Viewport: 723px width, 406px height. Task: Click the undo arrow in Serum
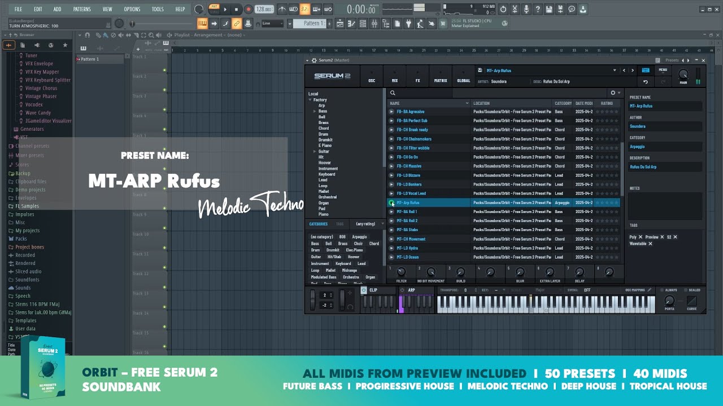[646, 82]
